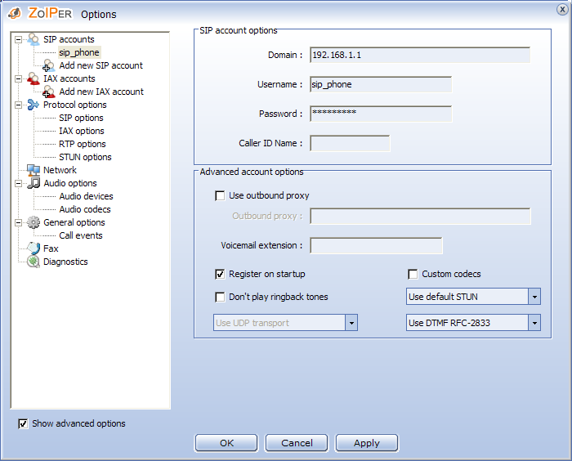Viewport: 572px width, 461px height.
Task: Click the Network monitor icon
Action: point(33,170)
